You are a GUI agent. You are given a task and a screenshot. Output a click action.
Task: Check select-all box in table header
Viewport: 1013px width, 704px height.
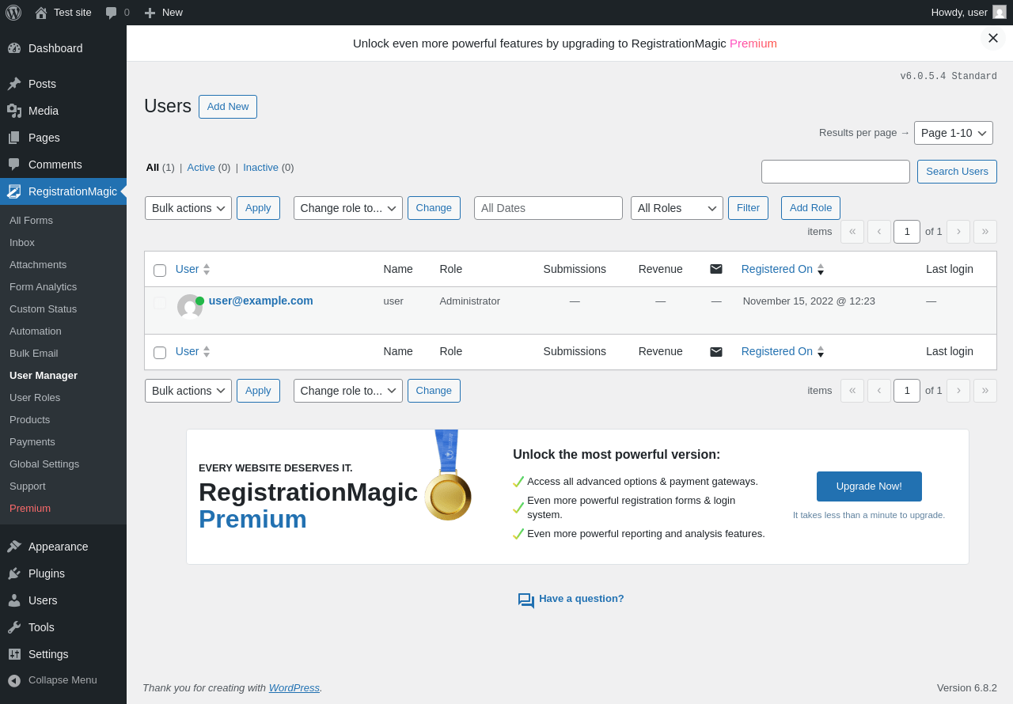point(160,271)
